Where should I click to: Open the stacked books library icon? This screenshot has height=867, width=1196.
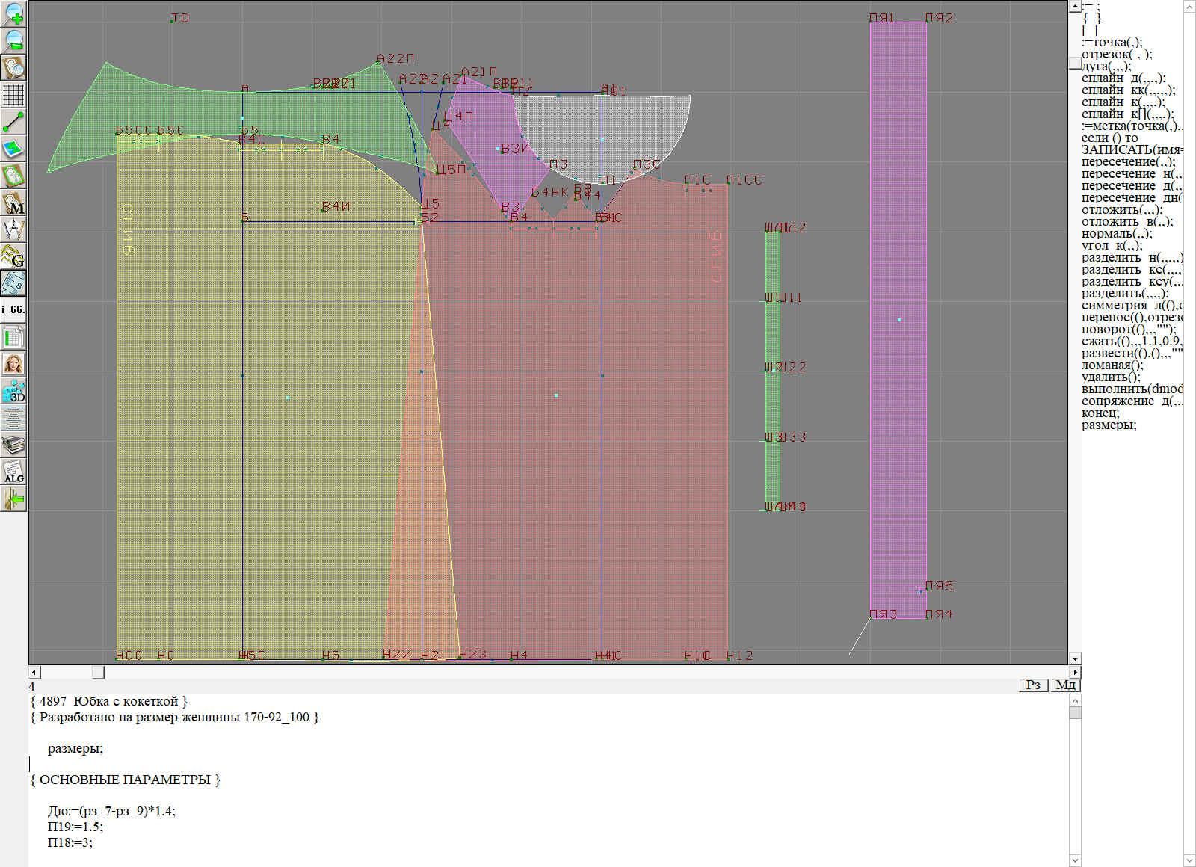click(x=13, y=445)
